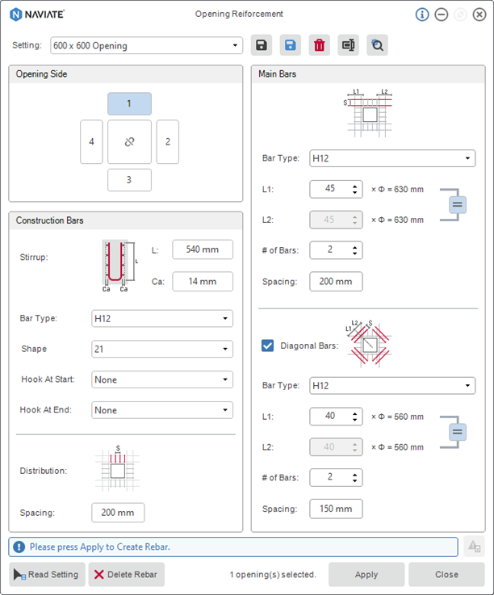Click the magnifier search settings icon
Screen dimensions: 494x595
pyautogui.click(x=377, y=46)
